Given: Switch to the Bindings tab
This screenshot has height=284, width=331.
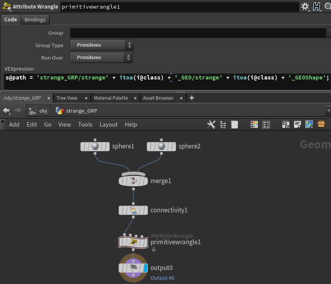Looking at the screenshot, I should [x=35, y=19].
